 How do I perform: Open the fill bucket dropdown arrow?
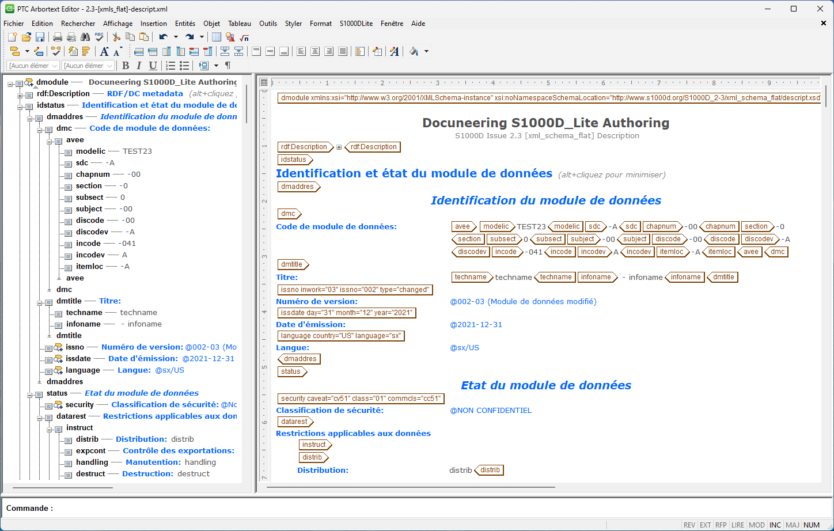point(426,51)
